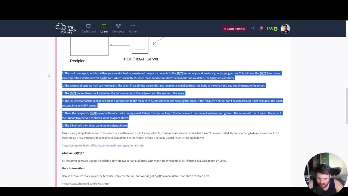Open the howstuffworks email link
Viewport: 348px width, 196px height.
pyautogui.click(x=103, y=145)
